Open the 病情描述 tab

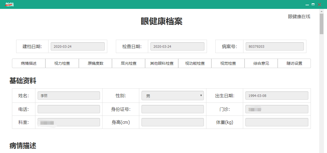tap(29, 63)
